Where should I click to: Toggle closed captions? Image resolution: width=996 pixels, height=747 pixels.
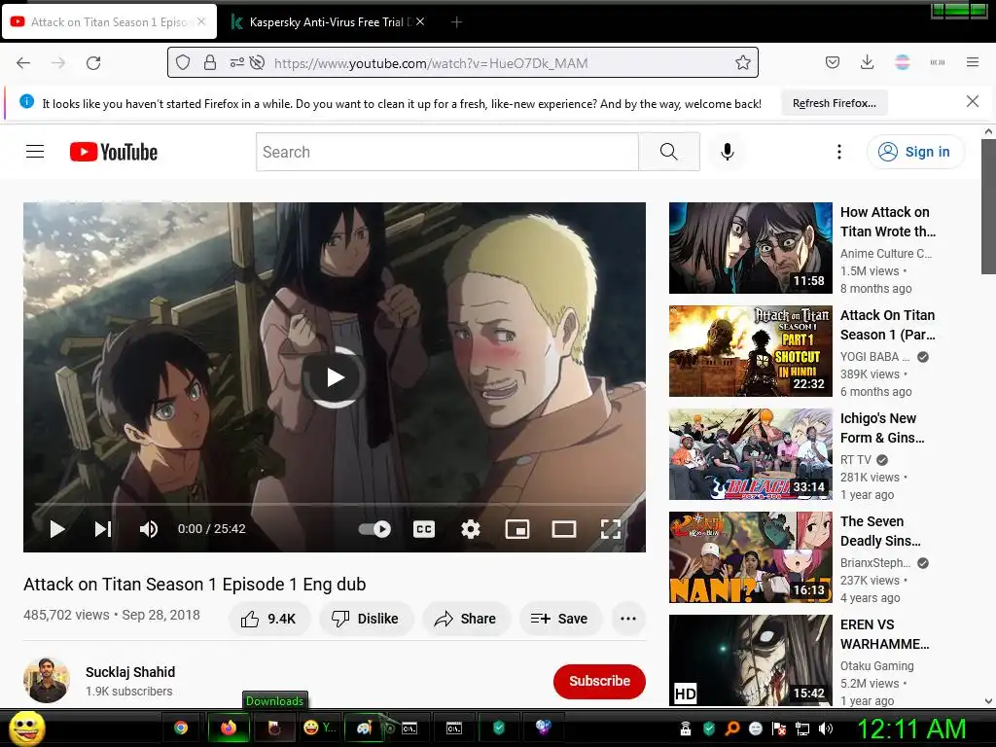tap(424, 529)
